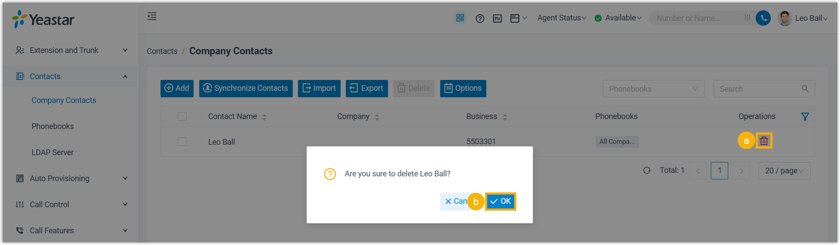Open the dial pad grid icon
The height and width of the screenshot is (245, 840).
tap(747, 18)
